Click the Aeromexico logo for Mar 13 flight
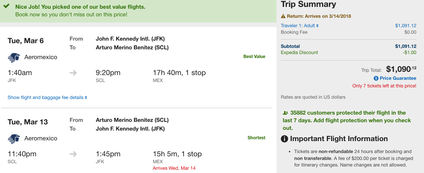Screen dimensions: 424x173 [14, 139]
